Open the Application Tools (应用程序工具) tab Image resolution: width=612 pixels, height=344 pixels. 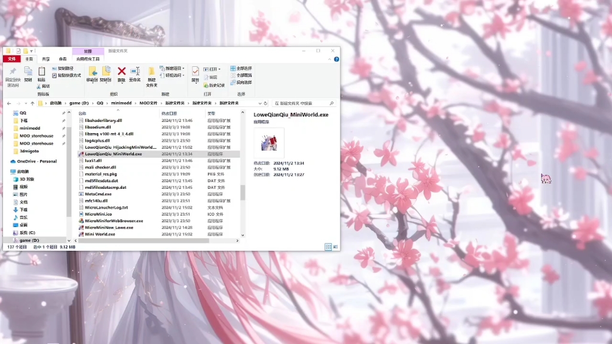pos(88,59)
